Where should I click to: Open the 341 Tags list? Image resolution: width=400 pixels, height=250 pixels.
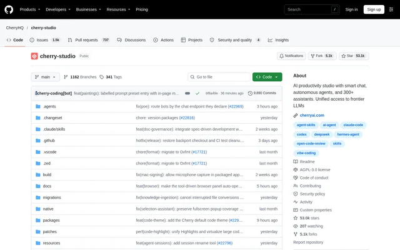click(111, 77)
